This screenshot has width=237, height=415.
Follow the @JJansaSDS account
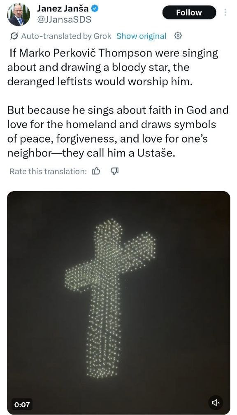tap(189, 12)
